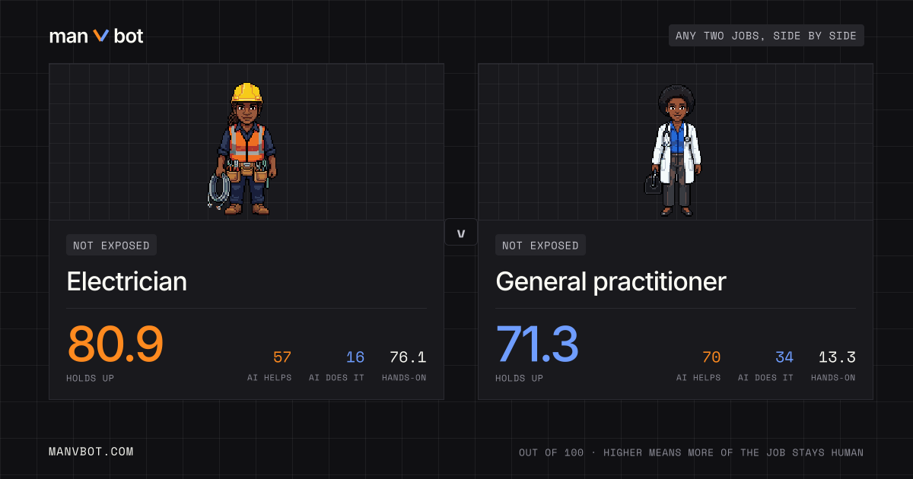This screenshot has width=913, height=479.
Task: Click Electrician's AI helps value 57
Action: [x=282, y=357]
